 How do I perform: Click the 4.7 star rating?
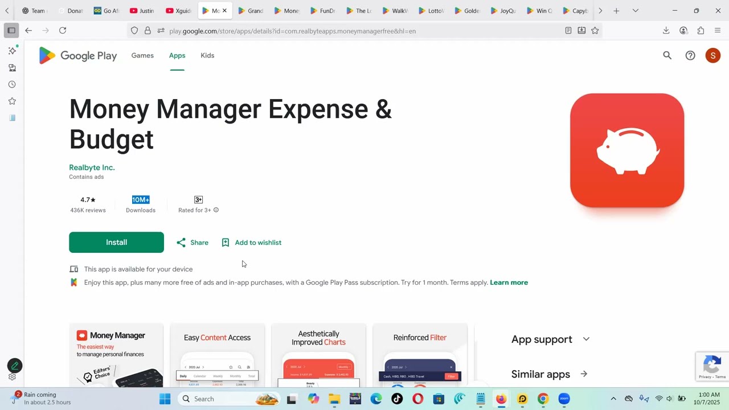tap(88, 200)
